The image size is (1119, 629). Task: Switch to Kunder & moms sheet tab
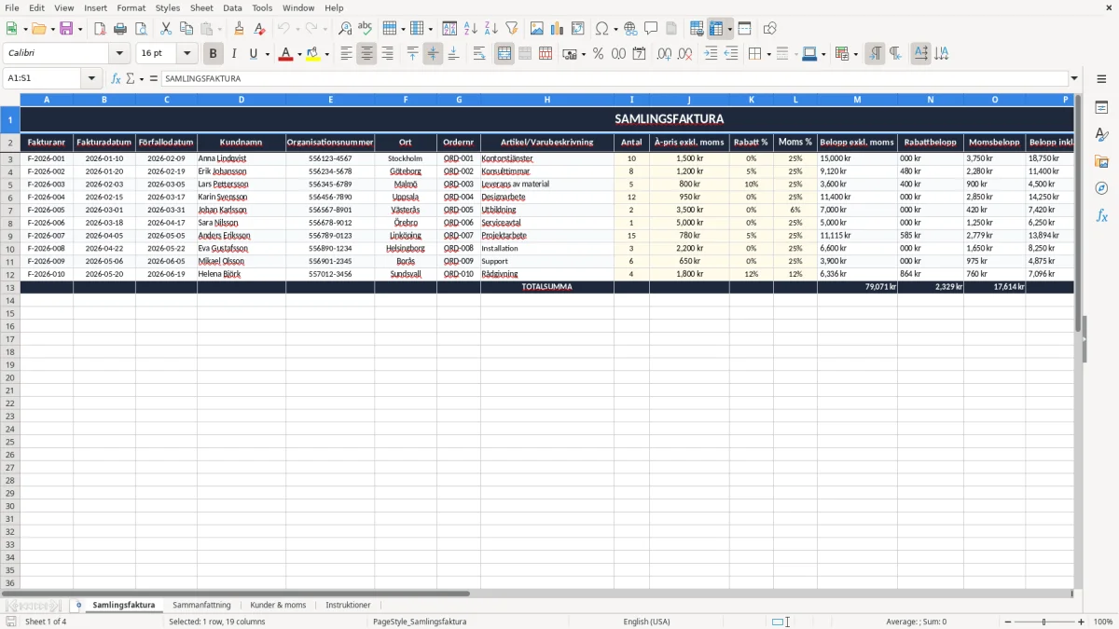[278, 606]
